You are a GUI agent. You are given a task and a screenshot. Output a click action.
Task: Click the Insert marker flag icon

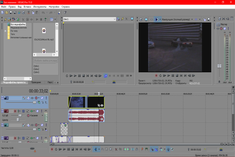point(142,149)
